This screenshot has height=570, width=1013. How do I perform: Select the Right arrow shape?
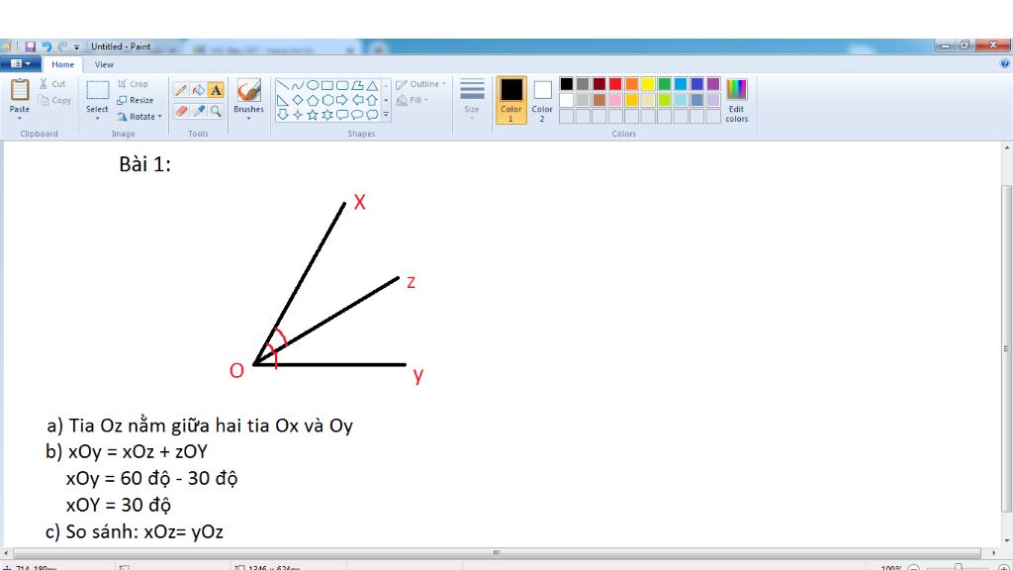coord(342,100)
